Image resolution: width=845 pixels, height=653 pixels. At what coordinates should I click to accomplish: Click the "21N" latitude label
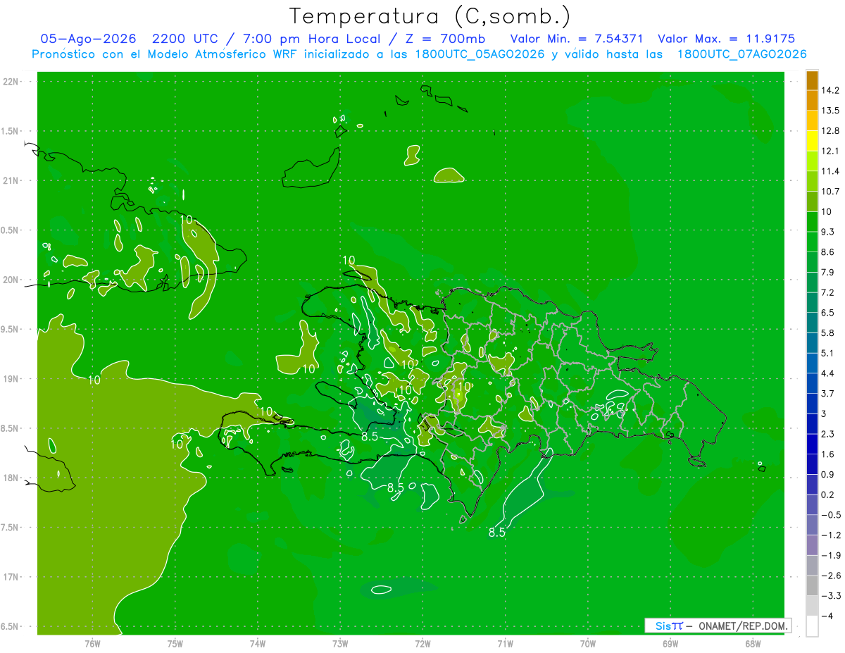click(11, 181)
